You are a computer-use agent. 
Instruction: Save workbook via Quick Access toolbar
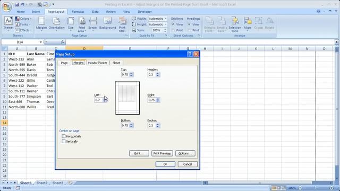pyautogui.click(x=16, y=4)
